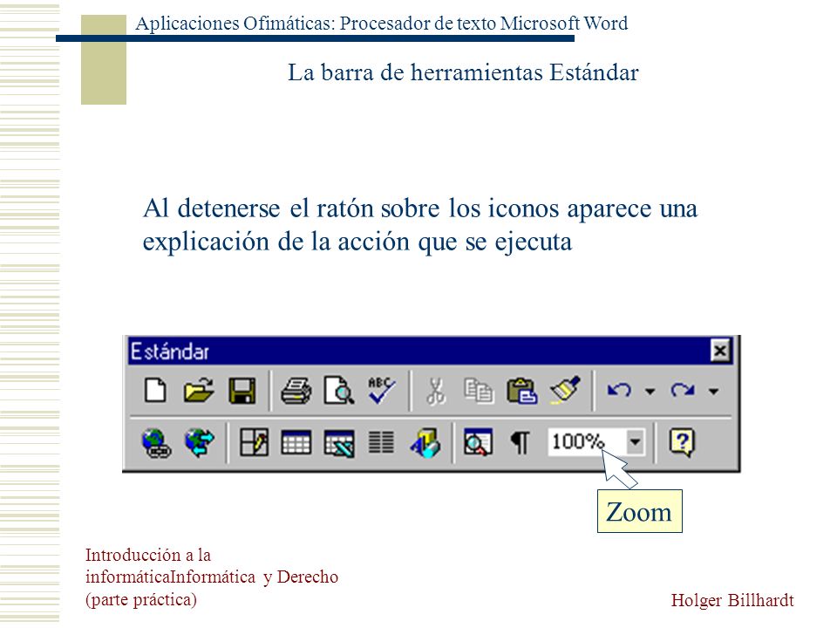Viewport: 837px width, 628px height.
Task: Copy selection with two-pages icon
Action: [x=479, y=391]
